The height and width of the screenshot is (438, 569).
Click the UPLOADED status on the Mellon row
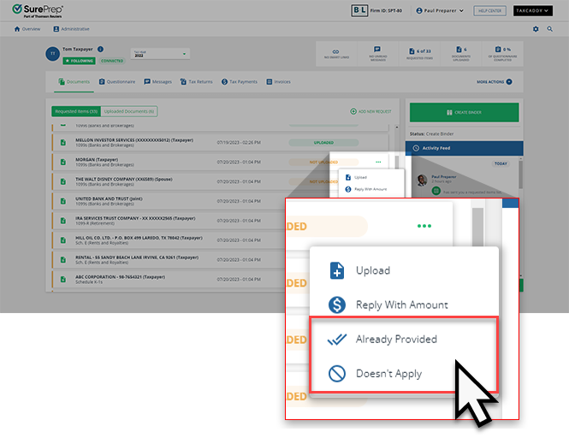coord(323,143)
